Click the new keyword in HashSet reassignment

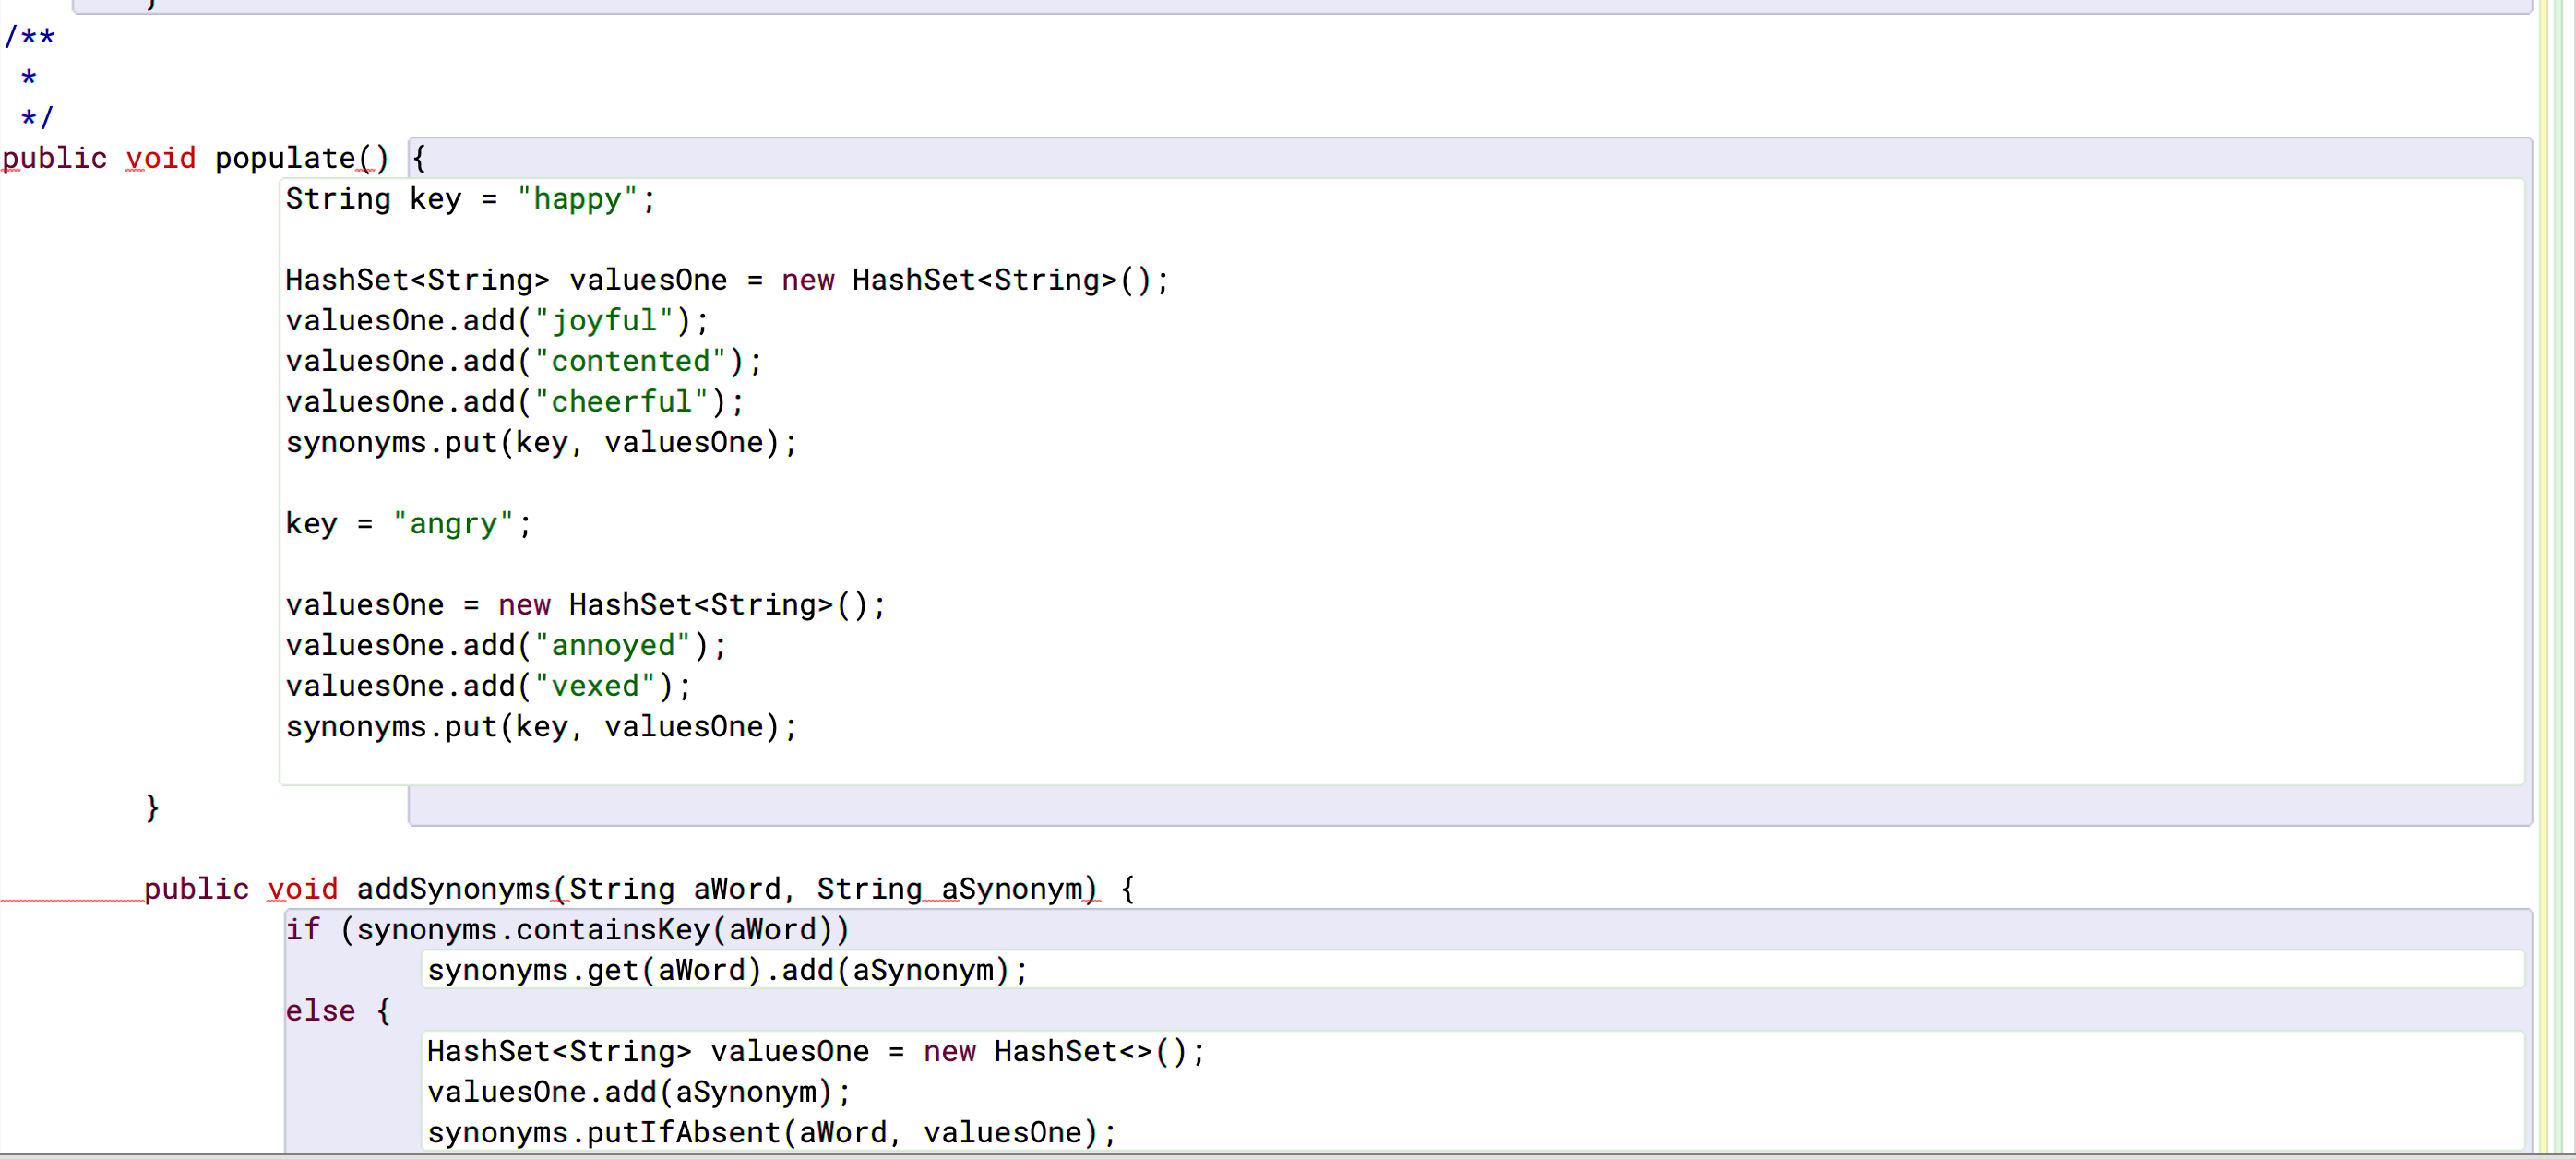click(523, 604)
